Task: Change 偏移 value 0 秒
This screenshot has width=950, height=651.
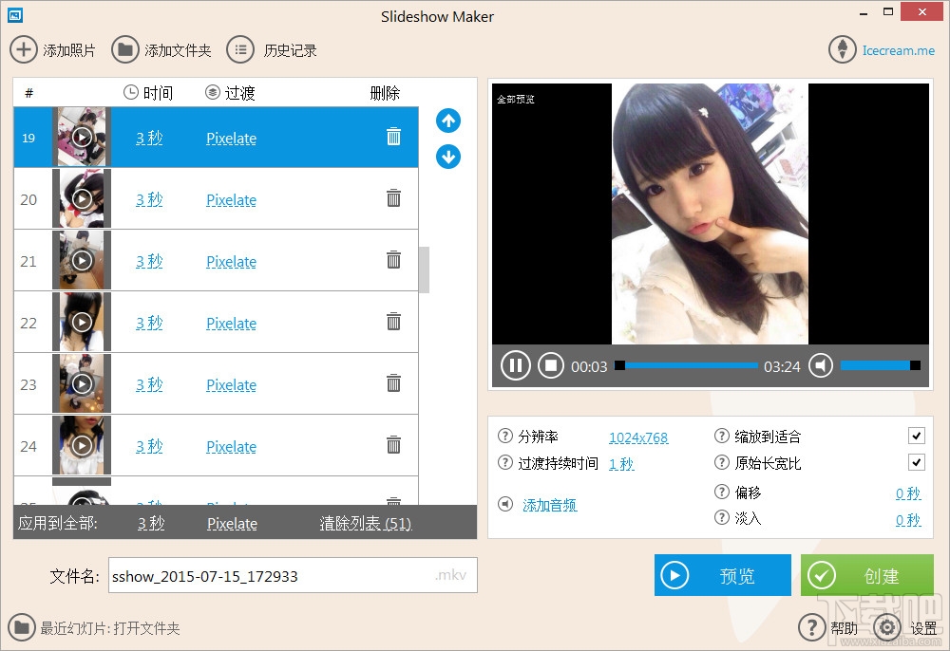Action: (x=908, y=493)
